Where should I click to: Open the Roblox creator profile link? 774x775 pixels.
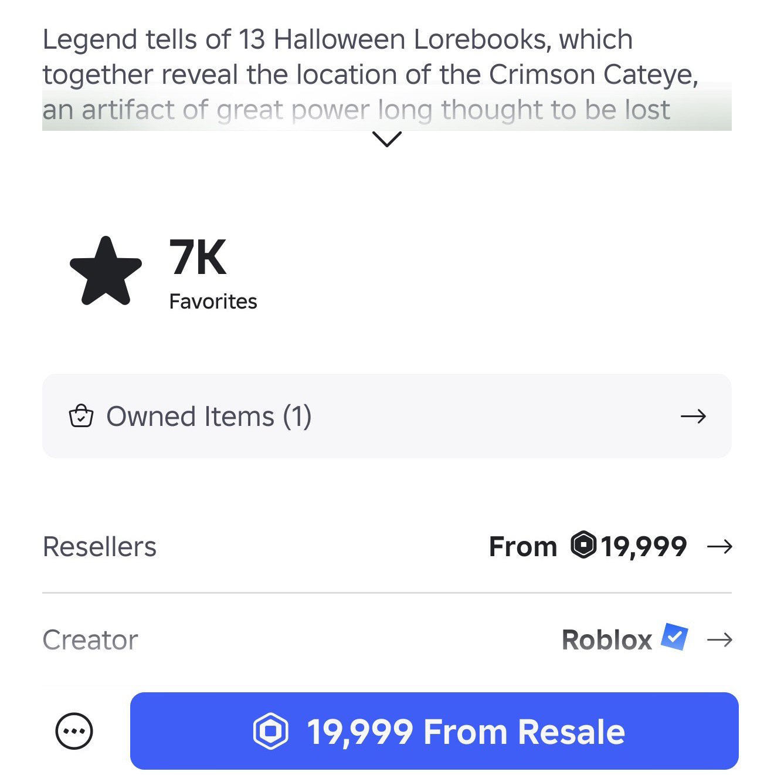point(607,639)
